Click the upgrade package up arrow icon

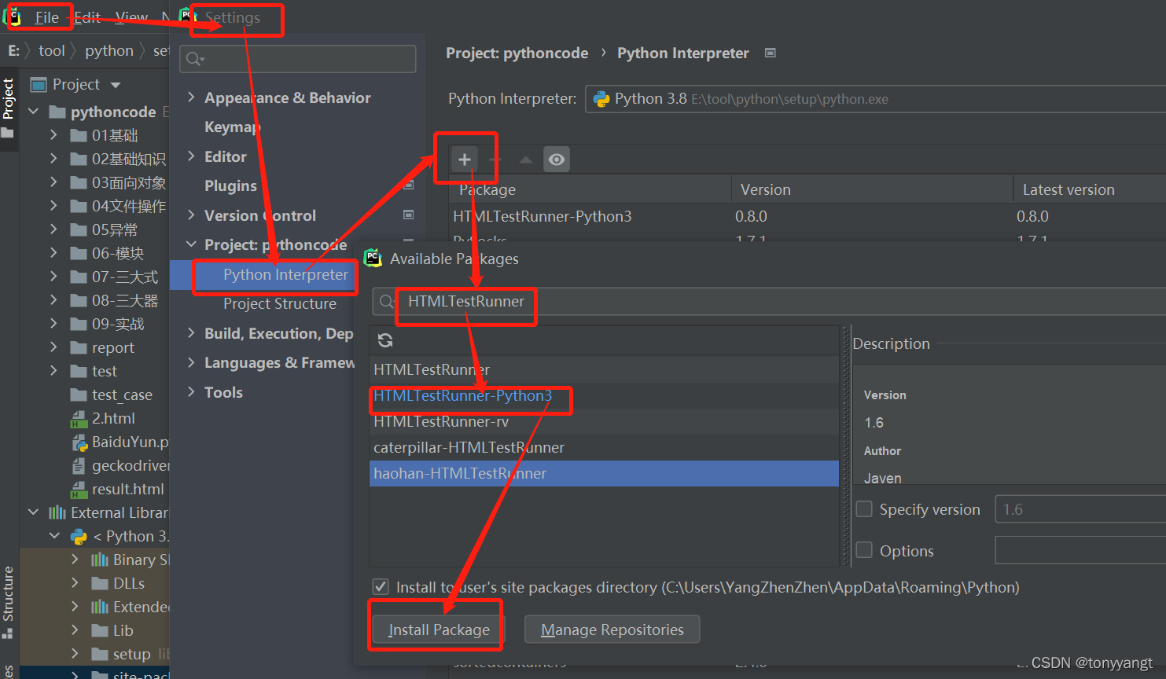[x=526, y=160]
